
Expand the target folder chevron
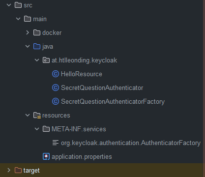(9, 170)
